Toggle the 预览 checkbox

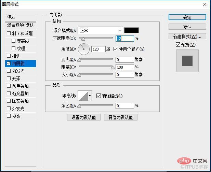(178, 44)
